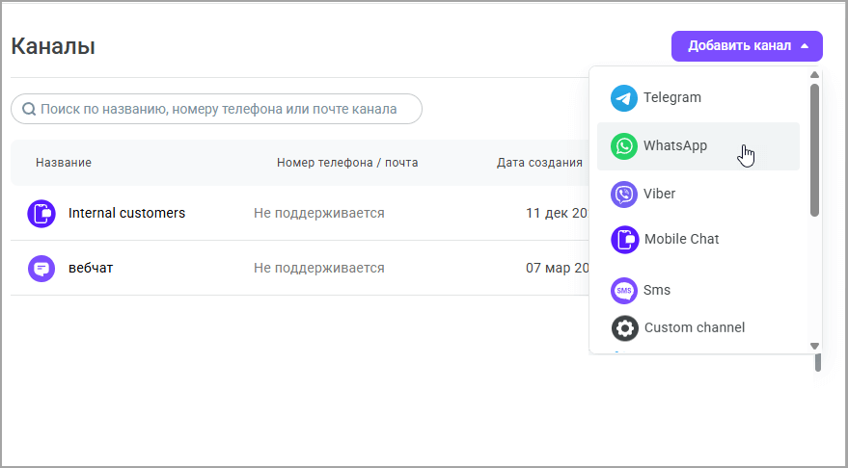The width and height of the screenshot is (848, 468).
Task: Click Не поддерживается in вебчат row
Action: 319,269
